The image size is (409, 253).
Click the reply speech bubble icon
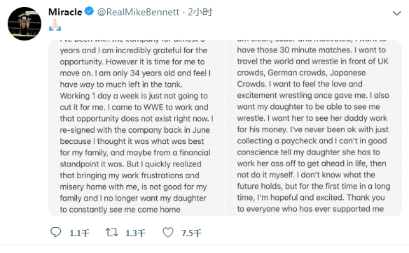pos(55,232)
